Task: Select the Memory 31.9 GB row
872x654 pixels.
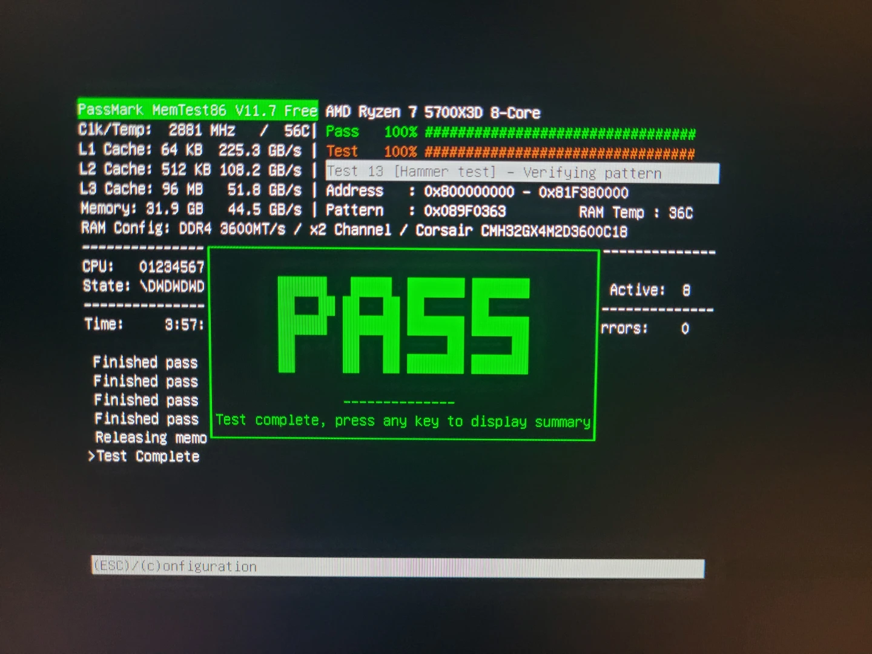Action: click(x=191, y=209)
